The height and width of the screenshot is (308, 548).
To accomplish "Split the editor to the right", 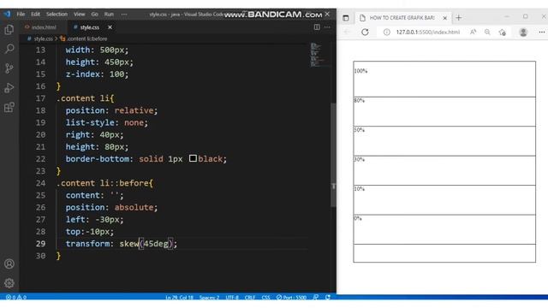I will point(317,27).
